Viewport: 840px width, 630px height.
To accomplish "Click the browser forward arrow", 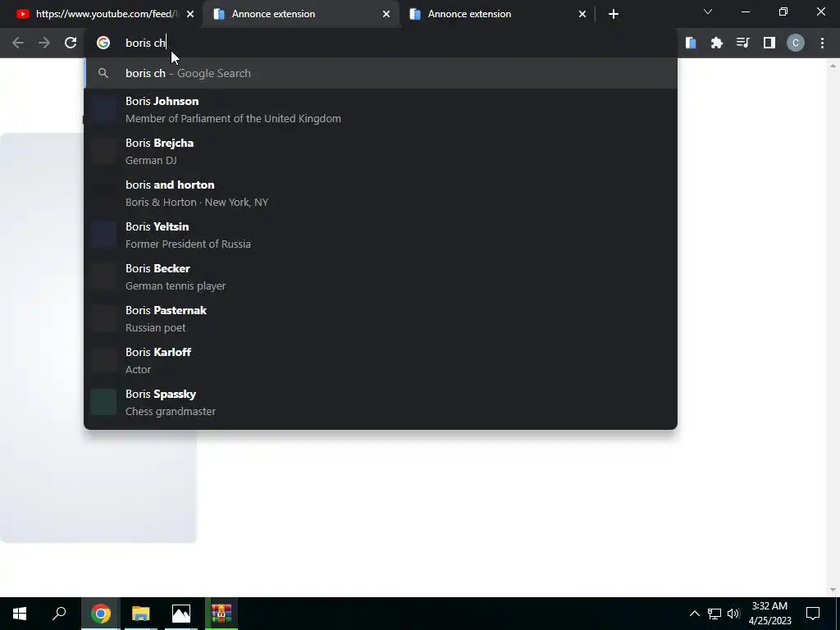I will (44, 43).
